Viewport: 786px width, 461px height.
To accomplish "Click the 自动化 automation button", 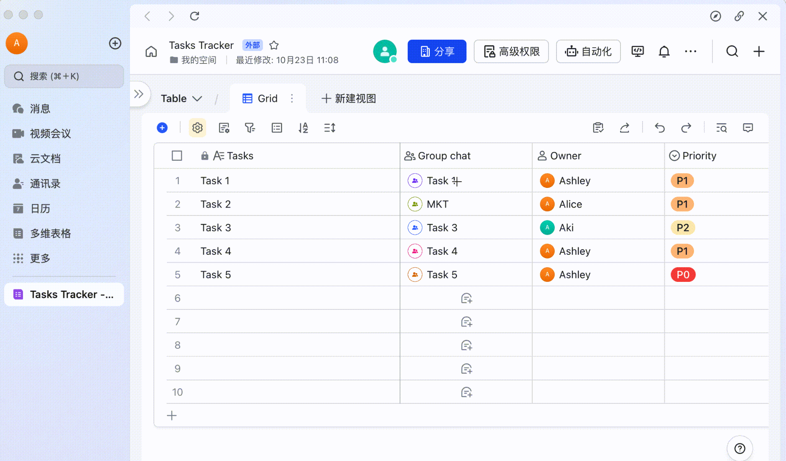I will coord(588,51).
